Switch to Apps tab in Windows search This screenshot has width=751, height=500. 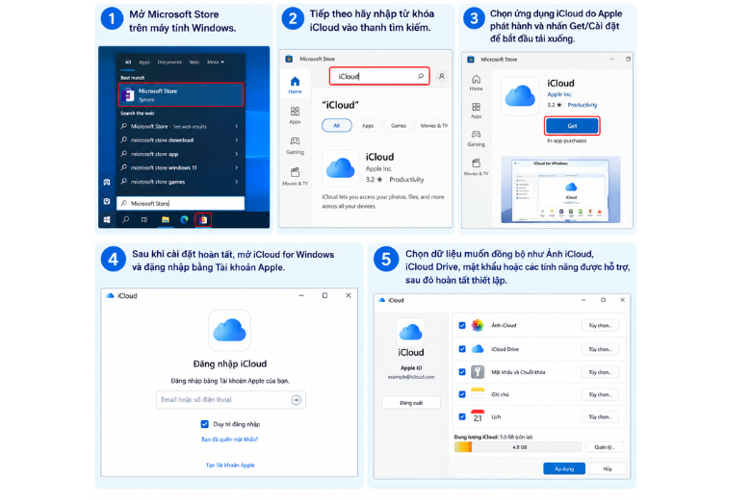pos(144,62)
